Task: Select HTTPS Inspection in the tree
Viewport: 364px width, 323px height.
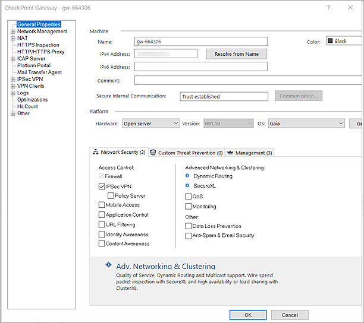Action: coord(38,45)
